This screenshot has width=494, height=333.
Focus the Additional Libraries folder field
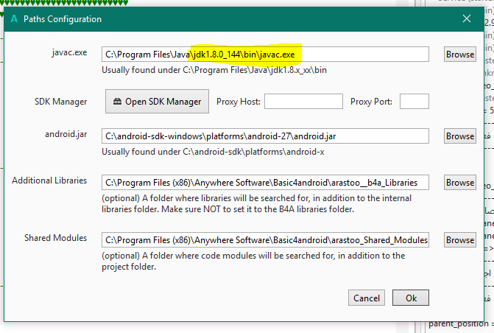pos(265,182)
